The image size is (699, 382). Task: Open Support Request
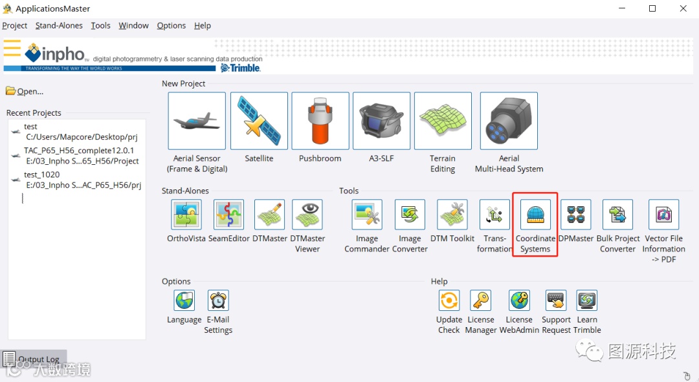point(556,301)
